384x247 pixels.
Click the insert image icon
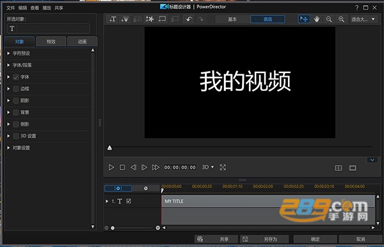(137, 19)
